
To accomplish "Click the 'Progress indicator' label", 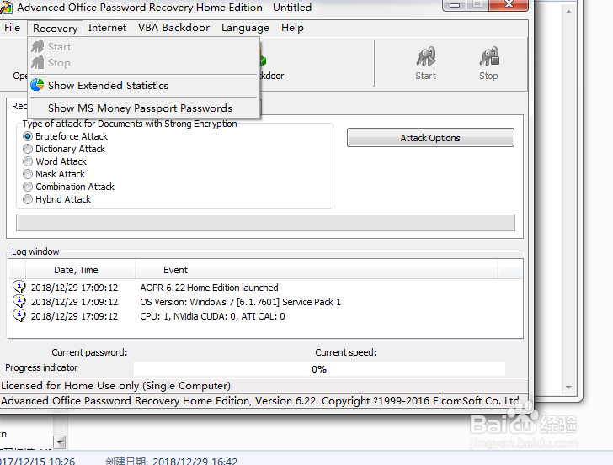I will (x=41, y=367).
